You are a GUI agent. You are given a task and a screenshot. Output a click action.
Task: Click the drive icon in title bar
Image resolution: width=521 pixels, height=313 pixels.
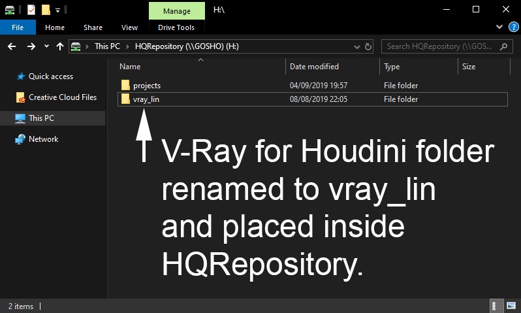pos(10,10)
